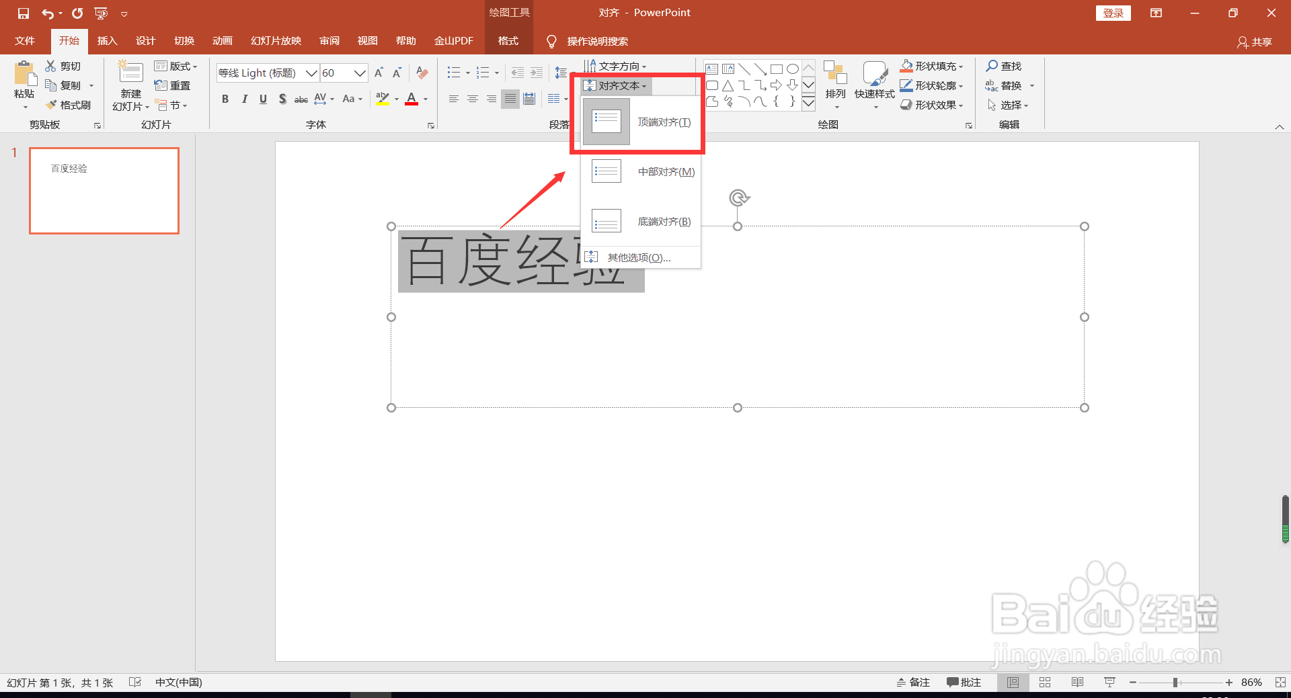Viewport: 1291px width, 698px height.
Task: Open the Transitions (切换) ribbon tab
Action: [184, 41]
